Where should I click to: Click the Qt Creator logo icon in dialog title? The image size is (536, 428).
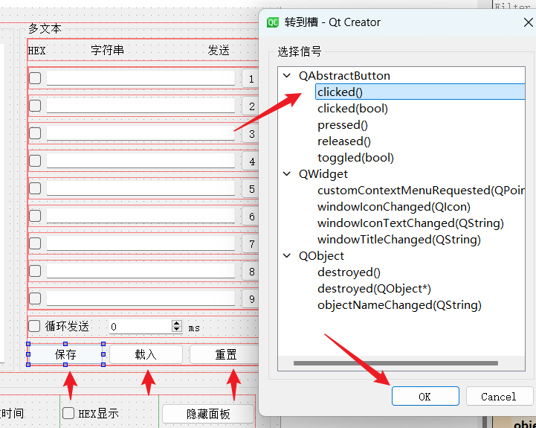coord(272,22)
